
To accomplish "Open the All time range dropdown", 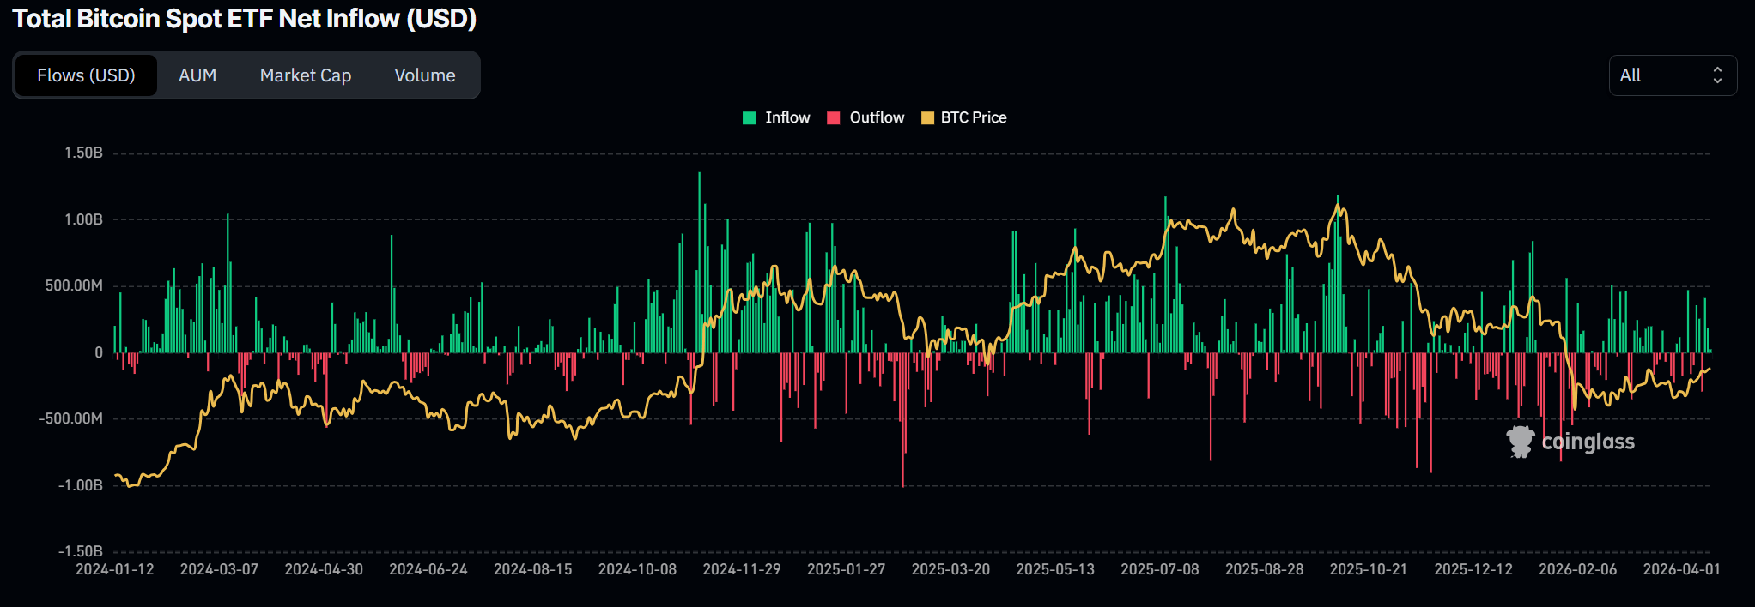I will [1672, 75].
